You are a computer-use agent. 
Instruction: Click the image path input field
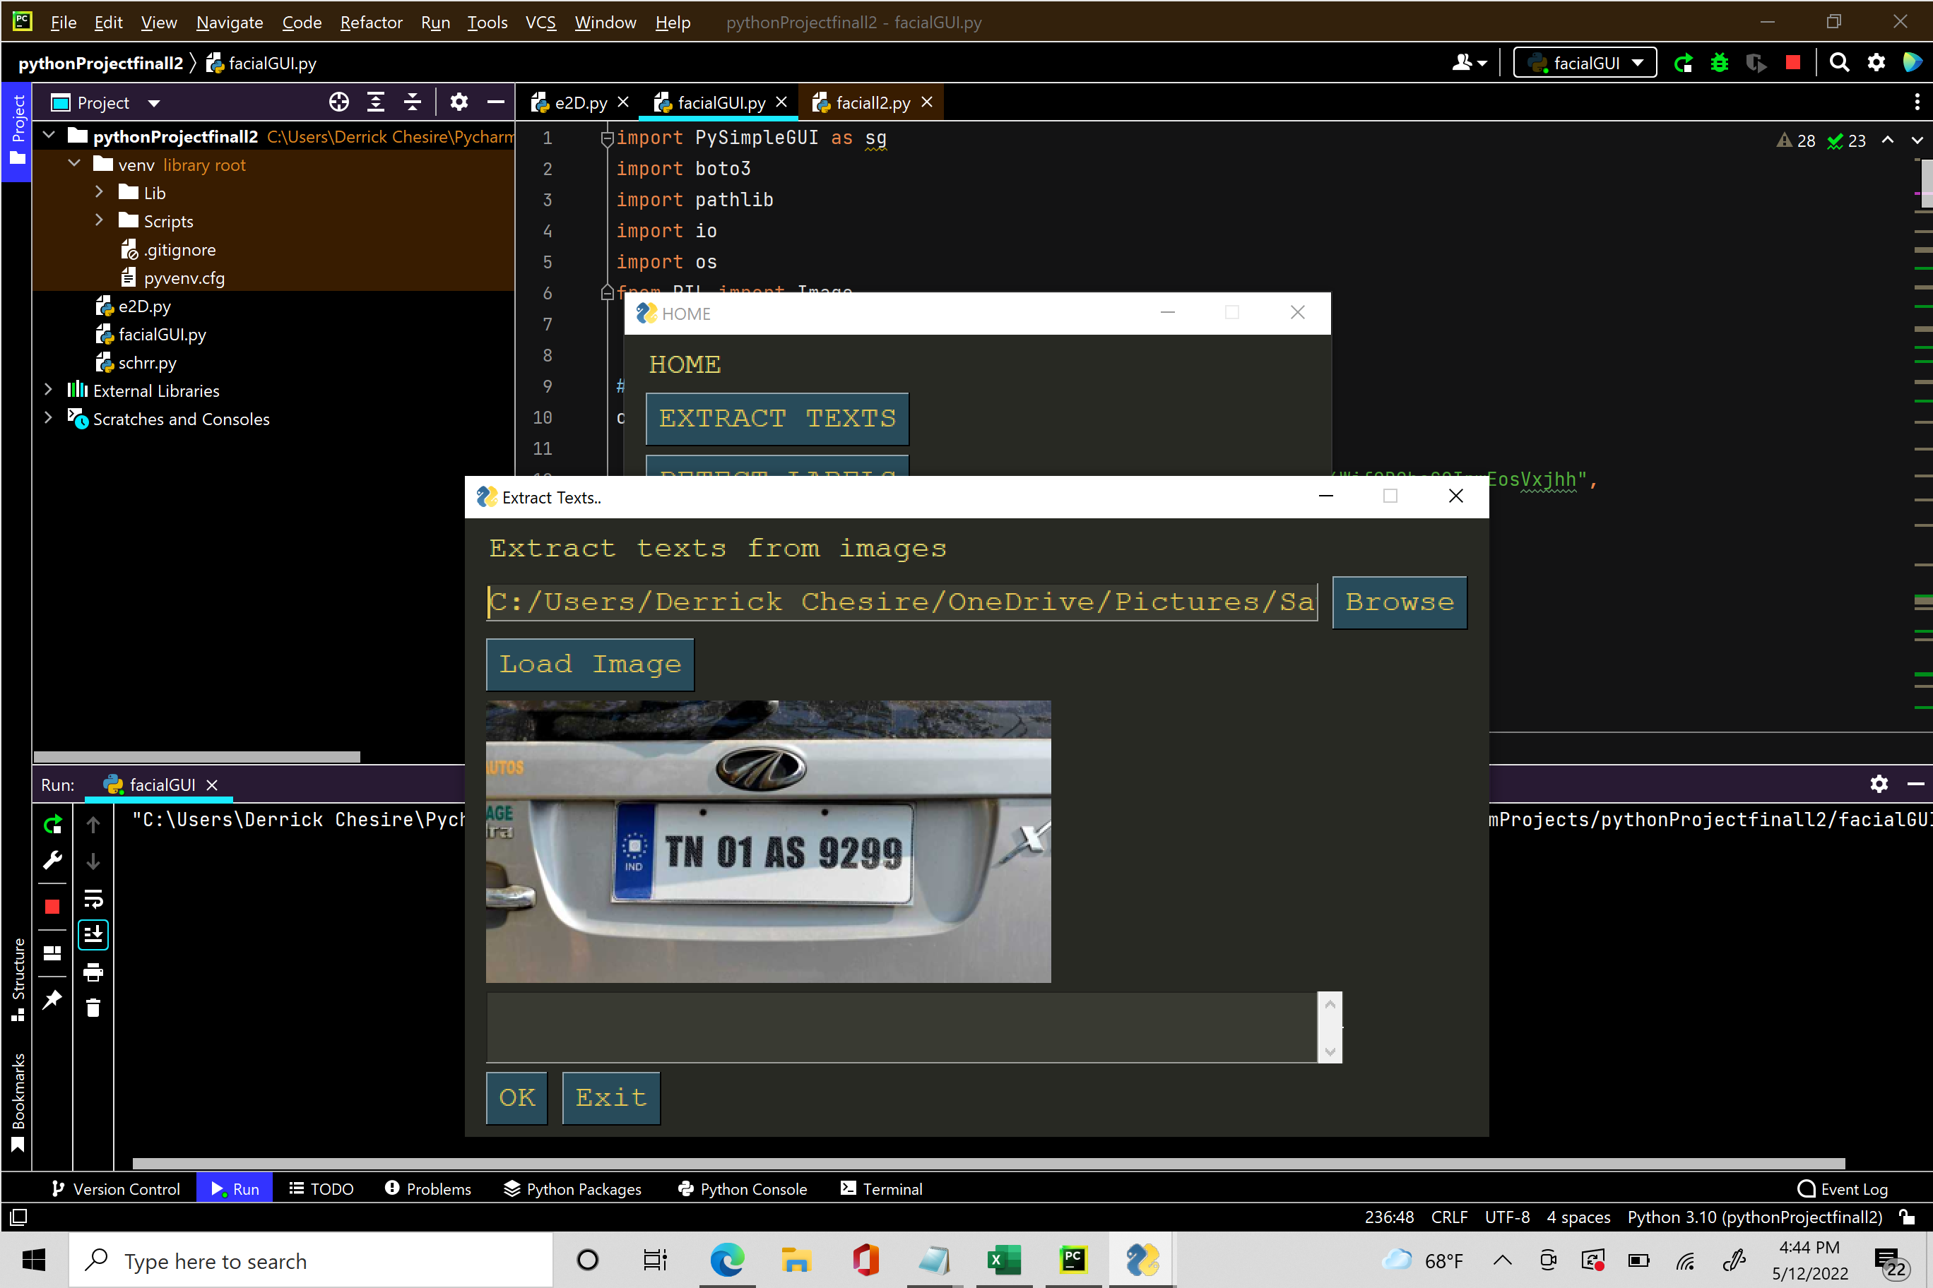tap(902, 602)
